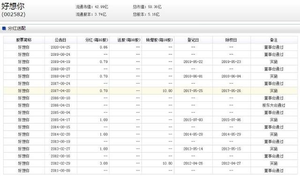Click 0.70 dividend in the 2018-04-27 row

click(104, 76)
